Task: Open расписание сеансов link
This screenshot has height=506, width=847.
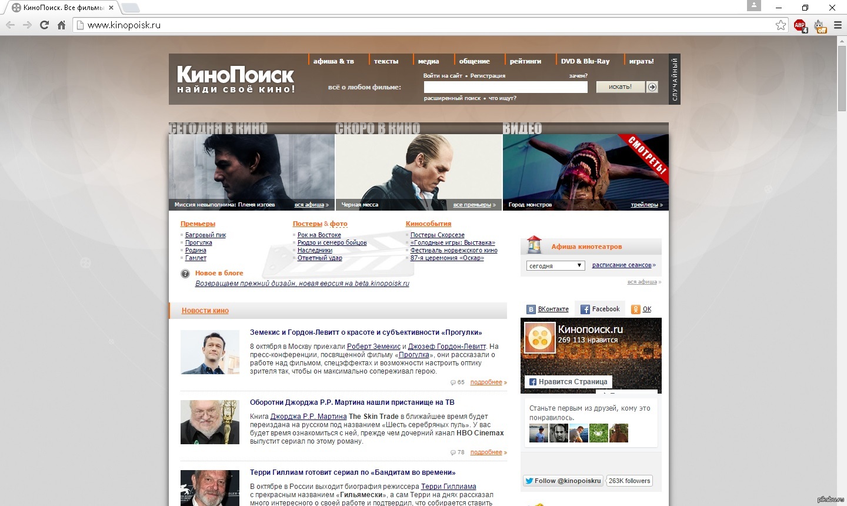Action: coord(622,265)
